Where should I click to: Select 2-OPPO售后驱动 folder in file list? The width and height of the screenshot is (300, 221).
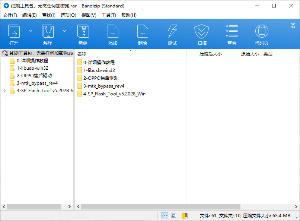tap(101, 78)
